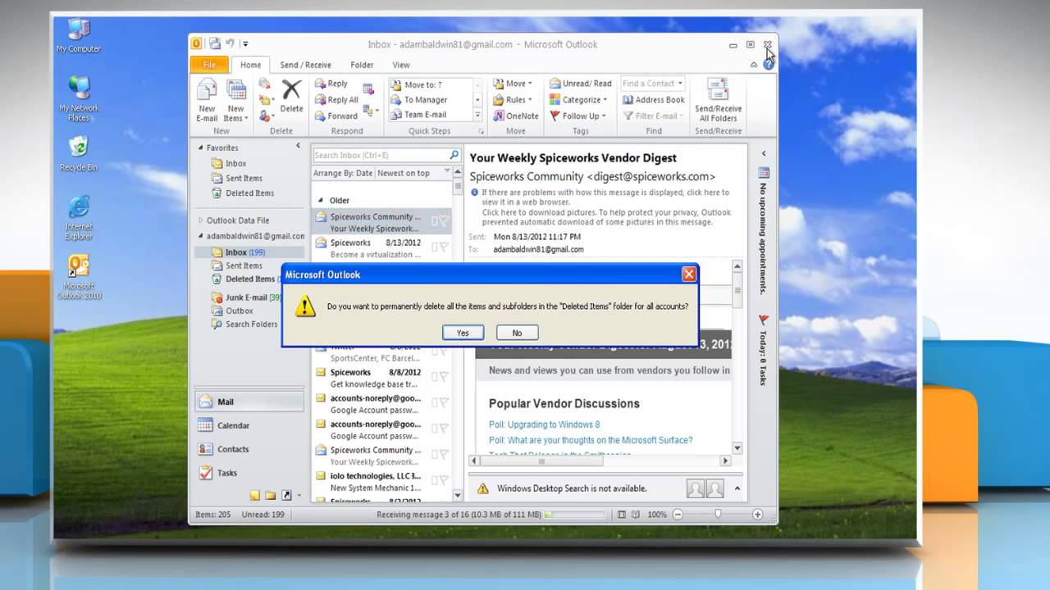Open the Junk E-mail folder
1050x590 pixels.
pos(245,297)
